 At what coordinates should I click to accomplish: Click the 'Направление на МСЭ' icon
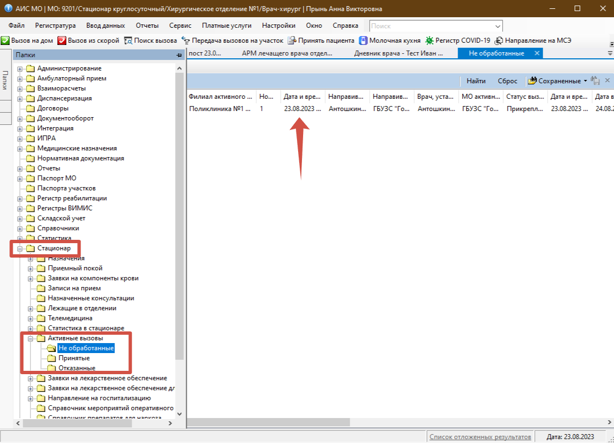(499, 41)
